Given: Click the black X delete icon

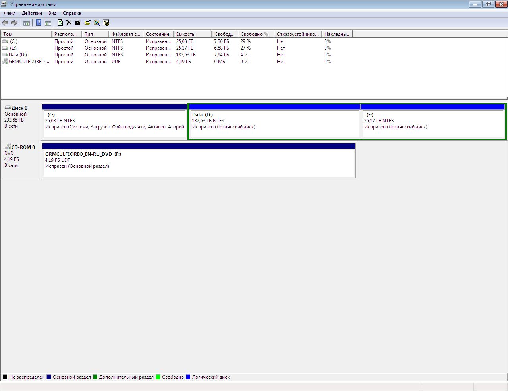Looking at the screenshot, I should (x=69, y=23).
